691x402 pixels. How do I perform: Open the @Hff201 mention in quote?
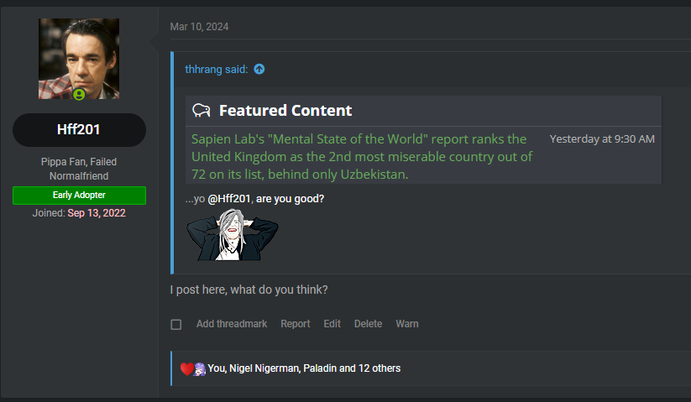(x=229, y=199)
